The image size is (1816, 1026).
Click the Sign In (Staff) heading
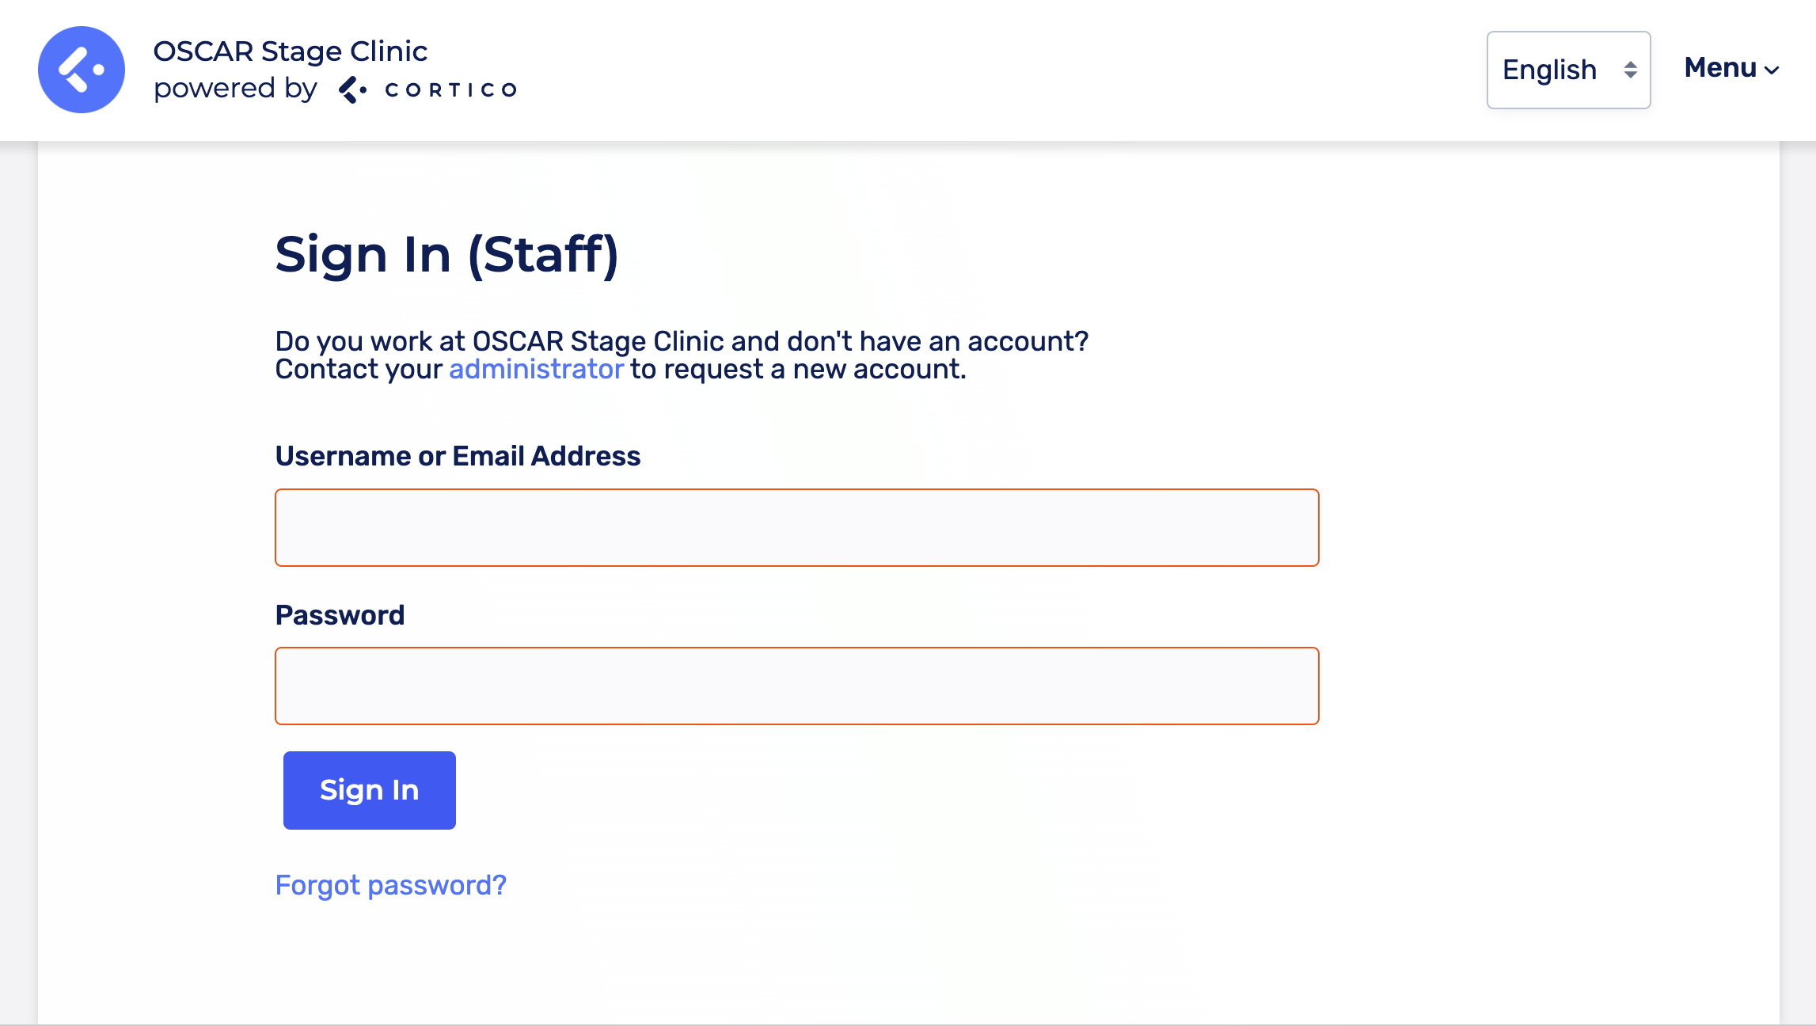click(446, 254)
